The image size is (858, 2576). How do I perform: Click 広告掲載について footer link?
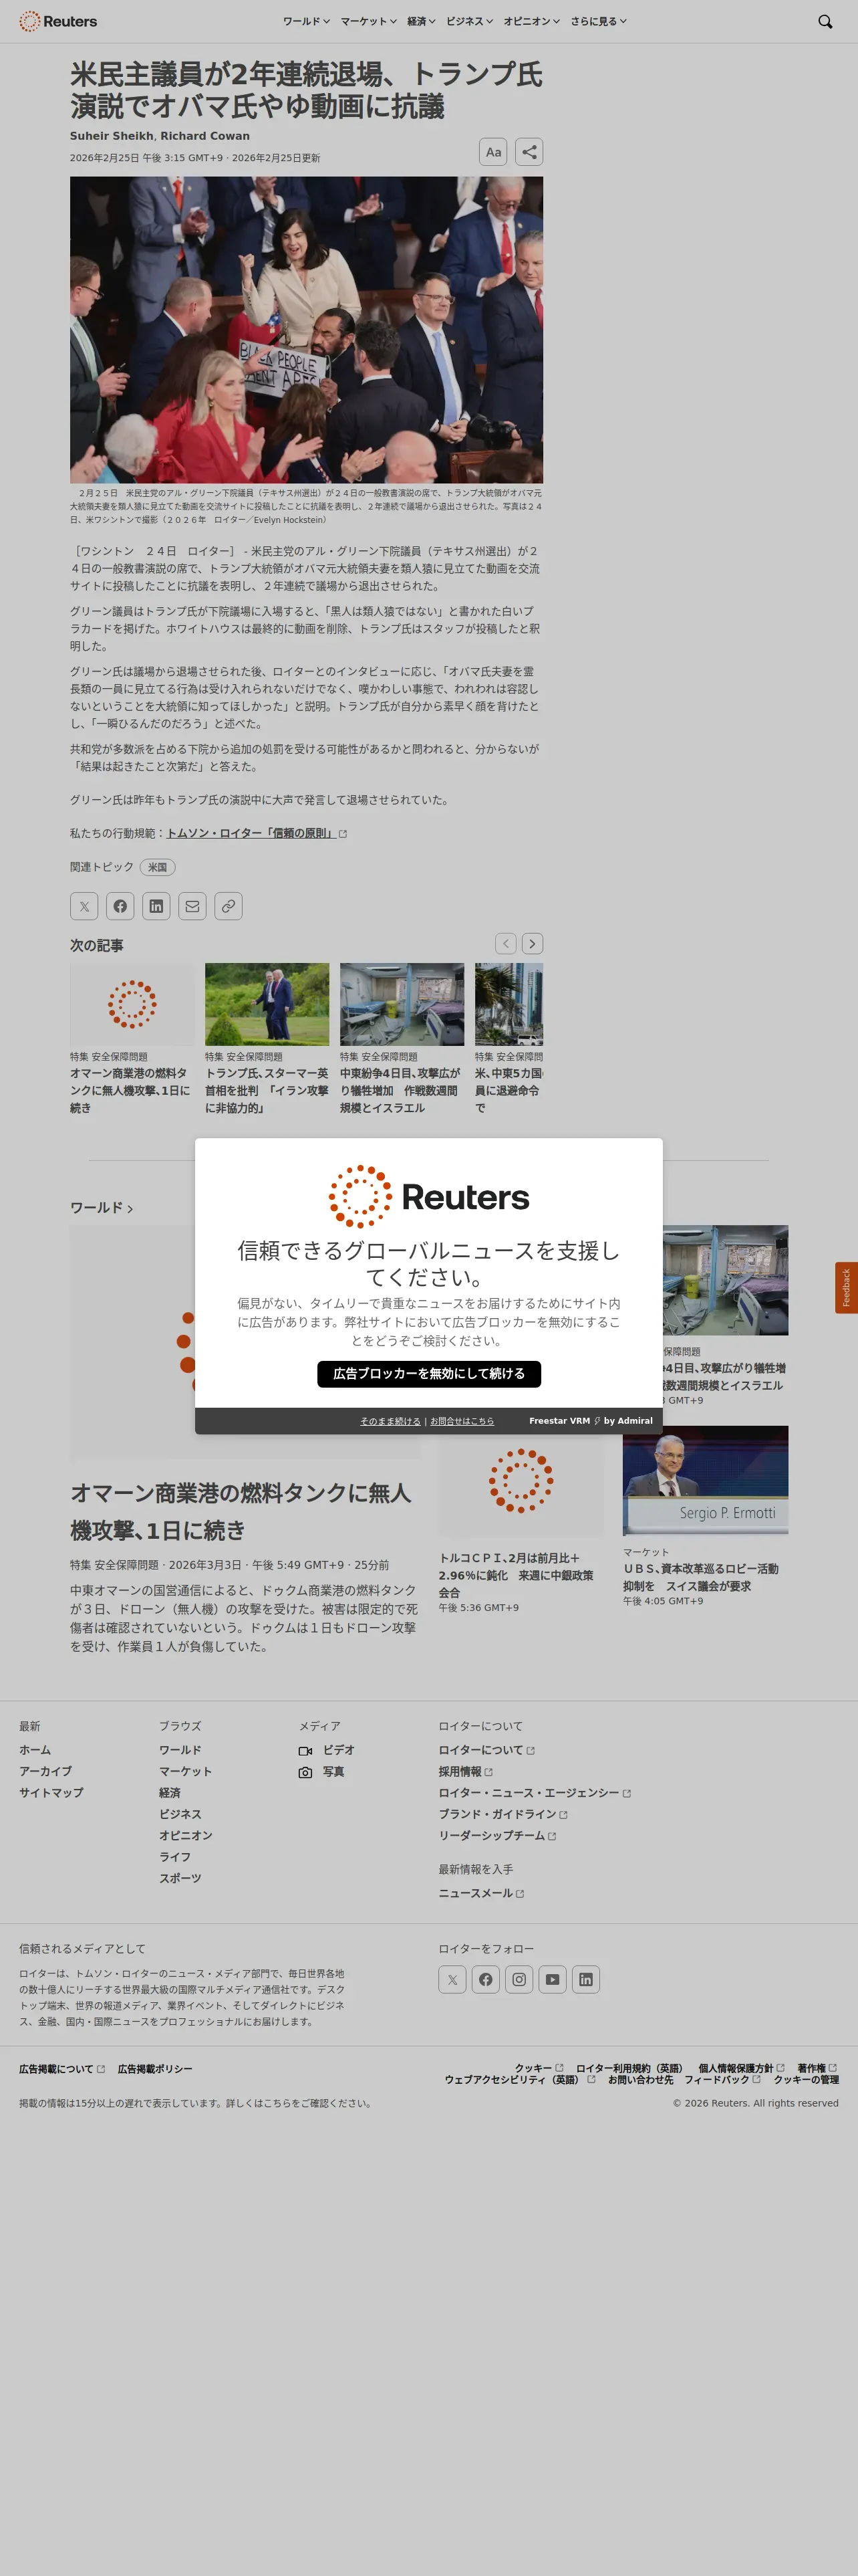(x=62, y=2069)
